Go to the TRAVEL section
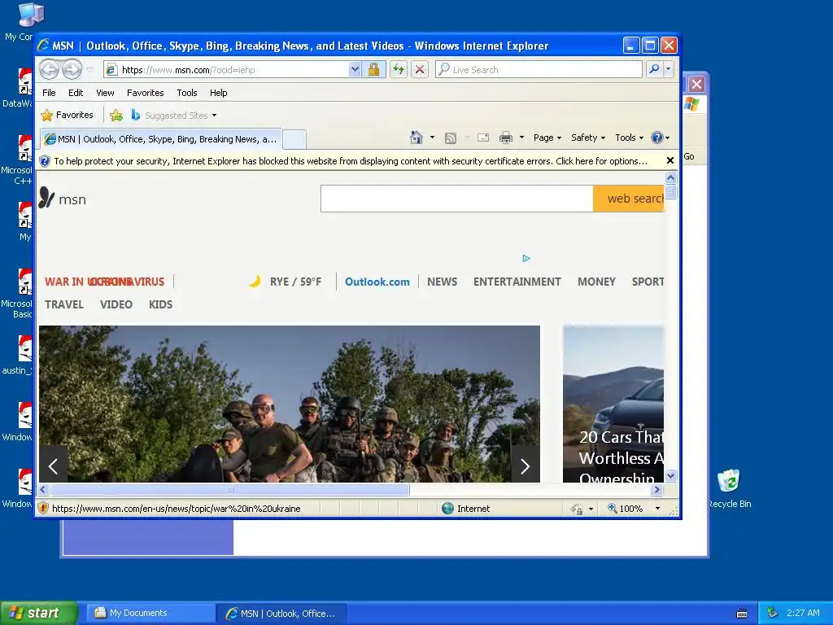 coord(63,304)
